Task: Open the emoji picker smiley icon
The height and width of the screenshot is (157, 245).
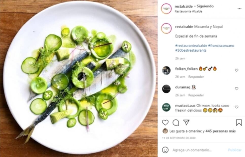Action: pyautogui.click(x=165, y=150)
